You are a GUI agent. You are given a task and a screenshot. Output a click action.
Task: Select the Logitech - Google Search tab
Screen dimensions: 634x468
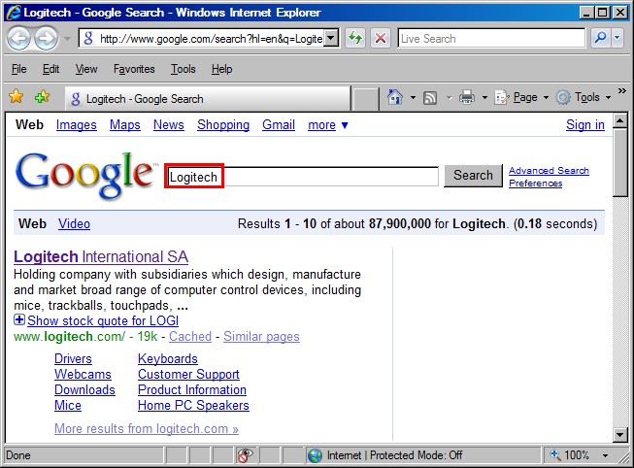point(208,99)
